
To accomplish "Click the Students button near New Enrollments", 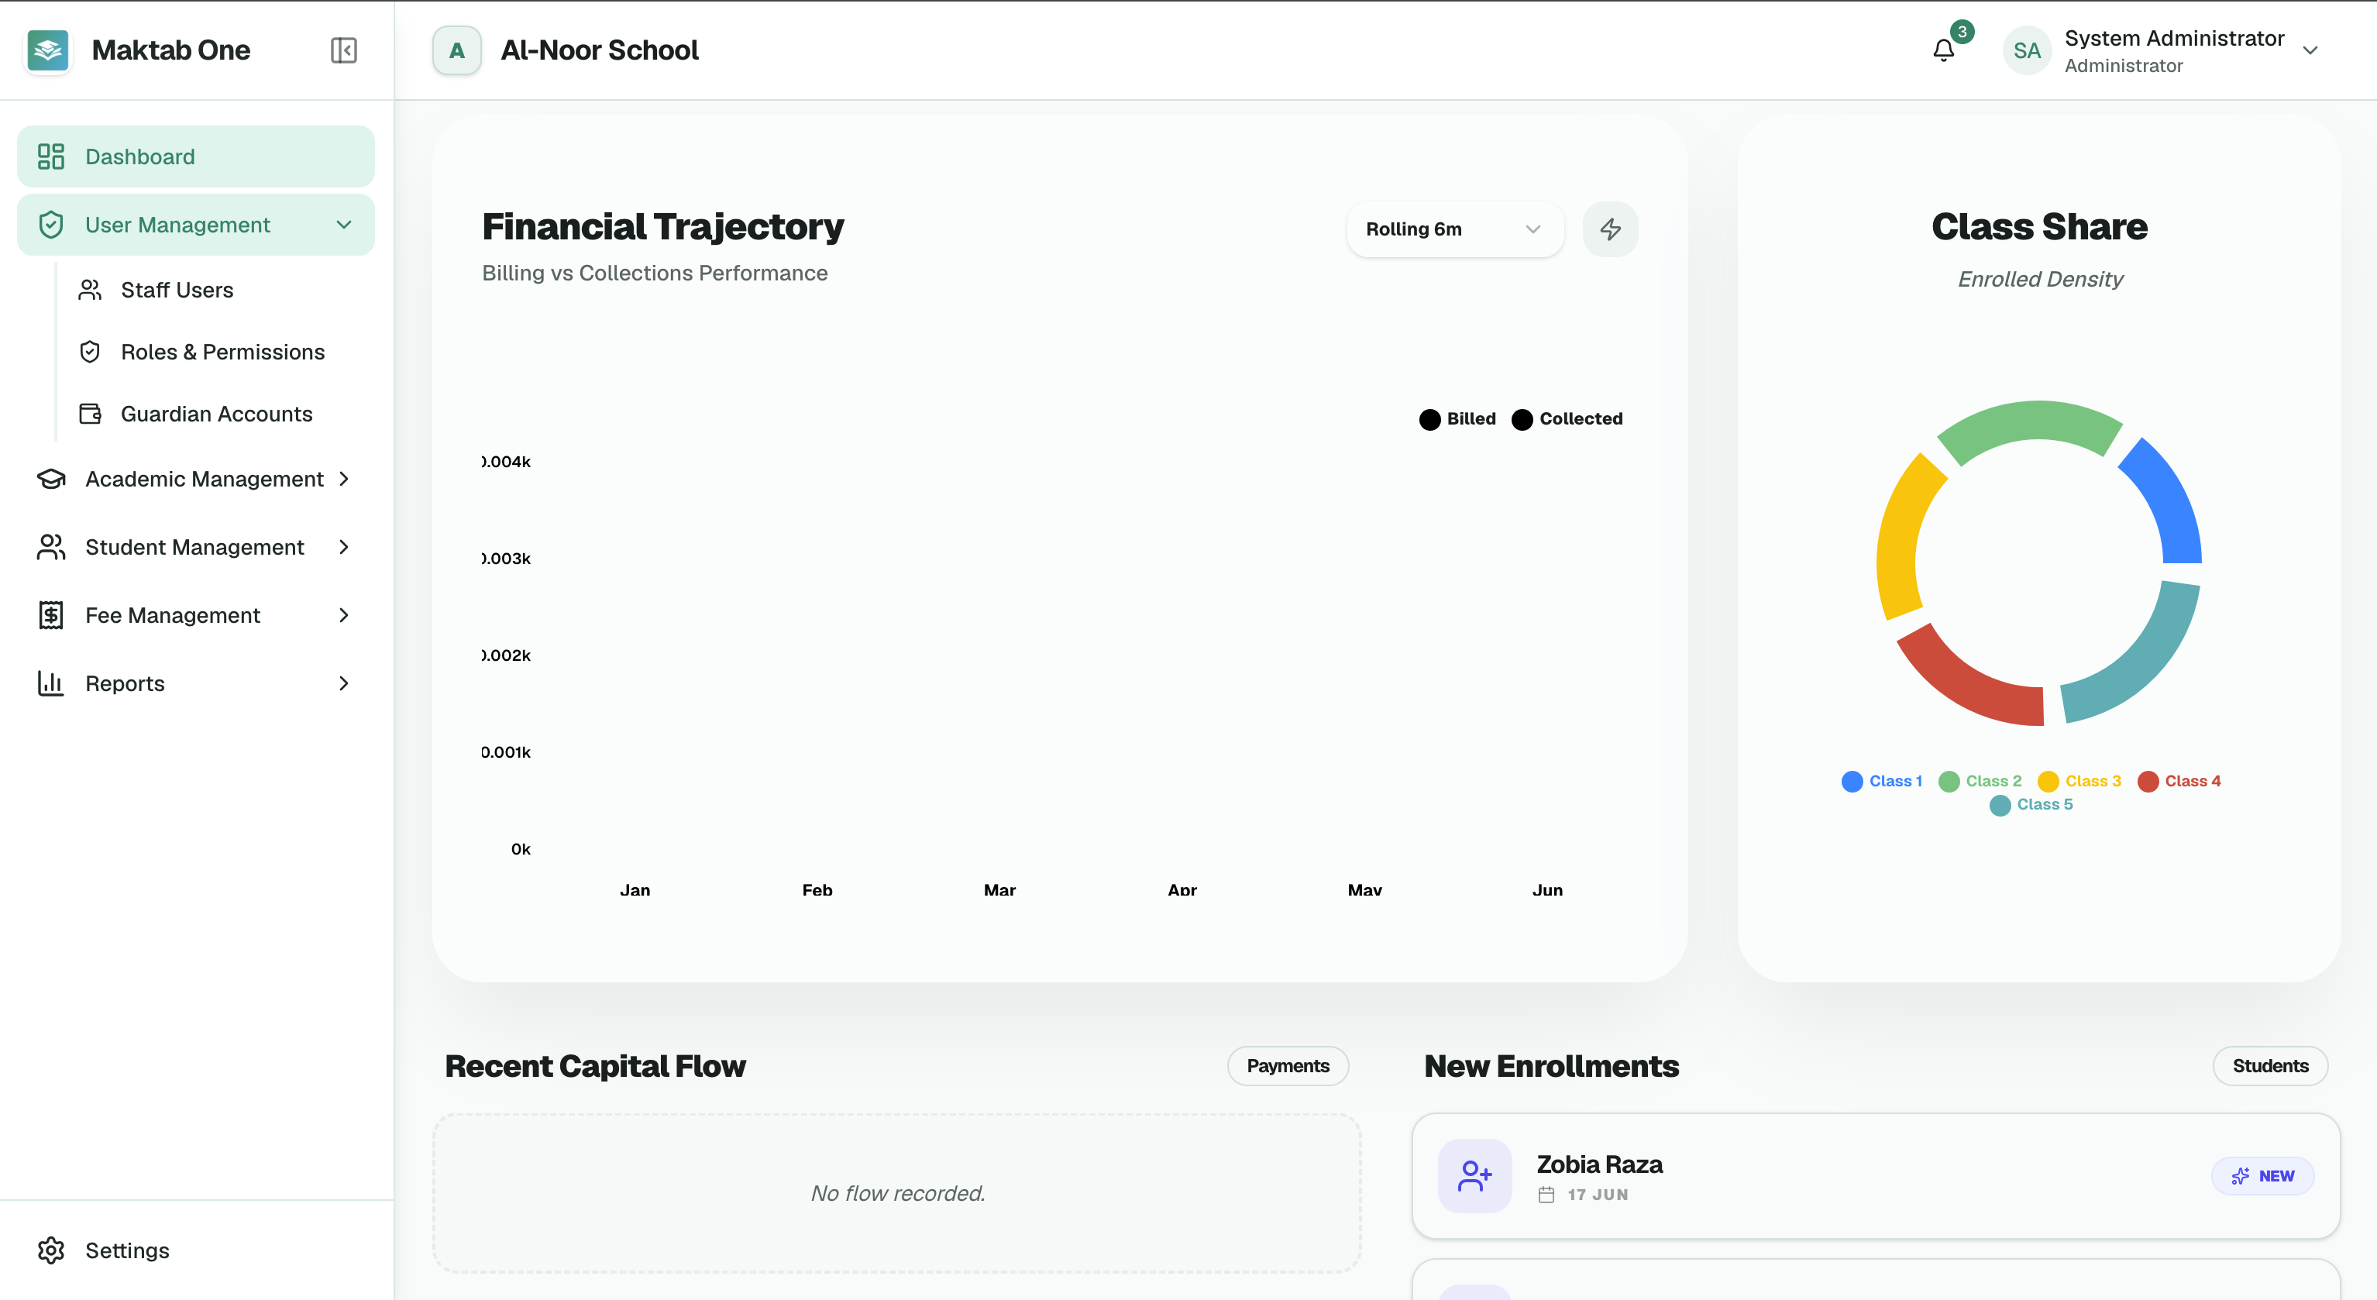I will [x=2270, y=1066].
